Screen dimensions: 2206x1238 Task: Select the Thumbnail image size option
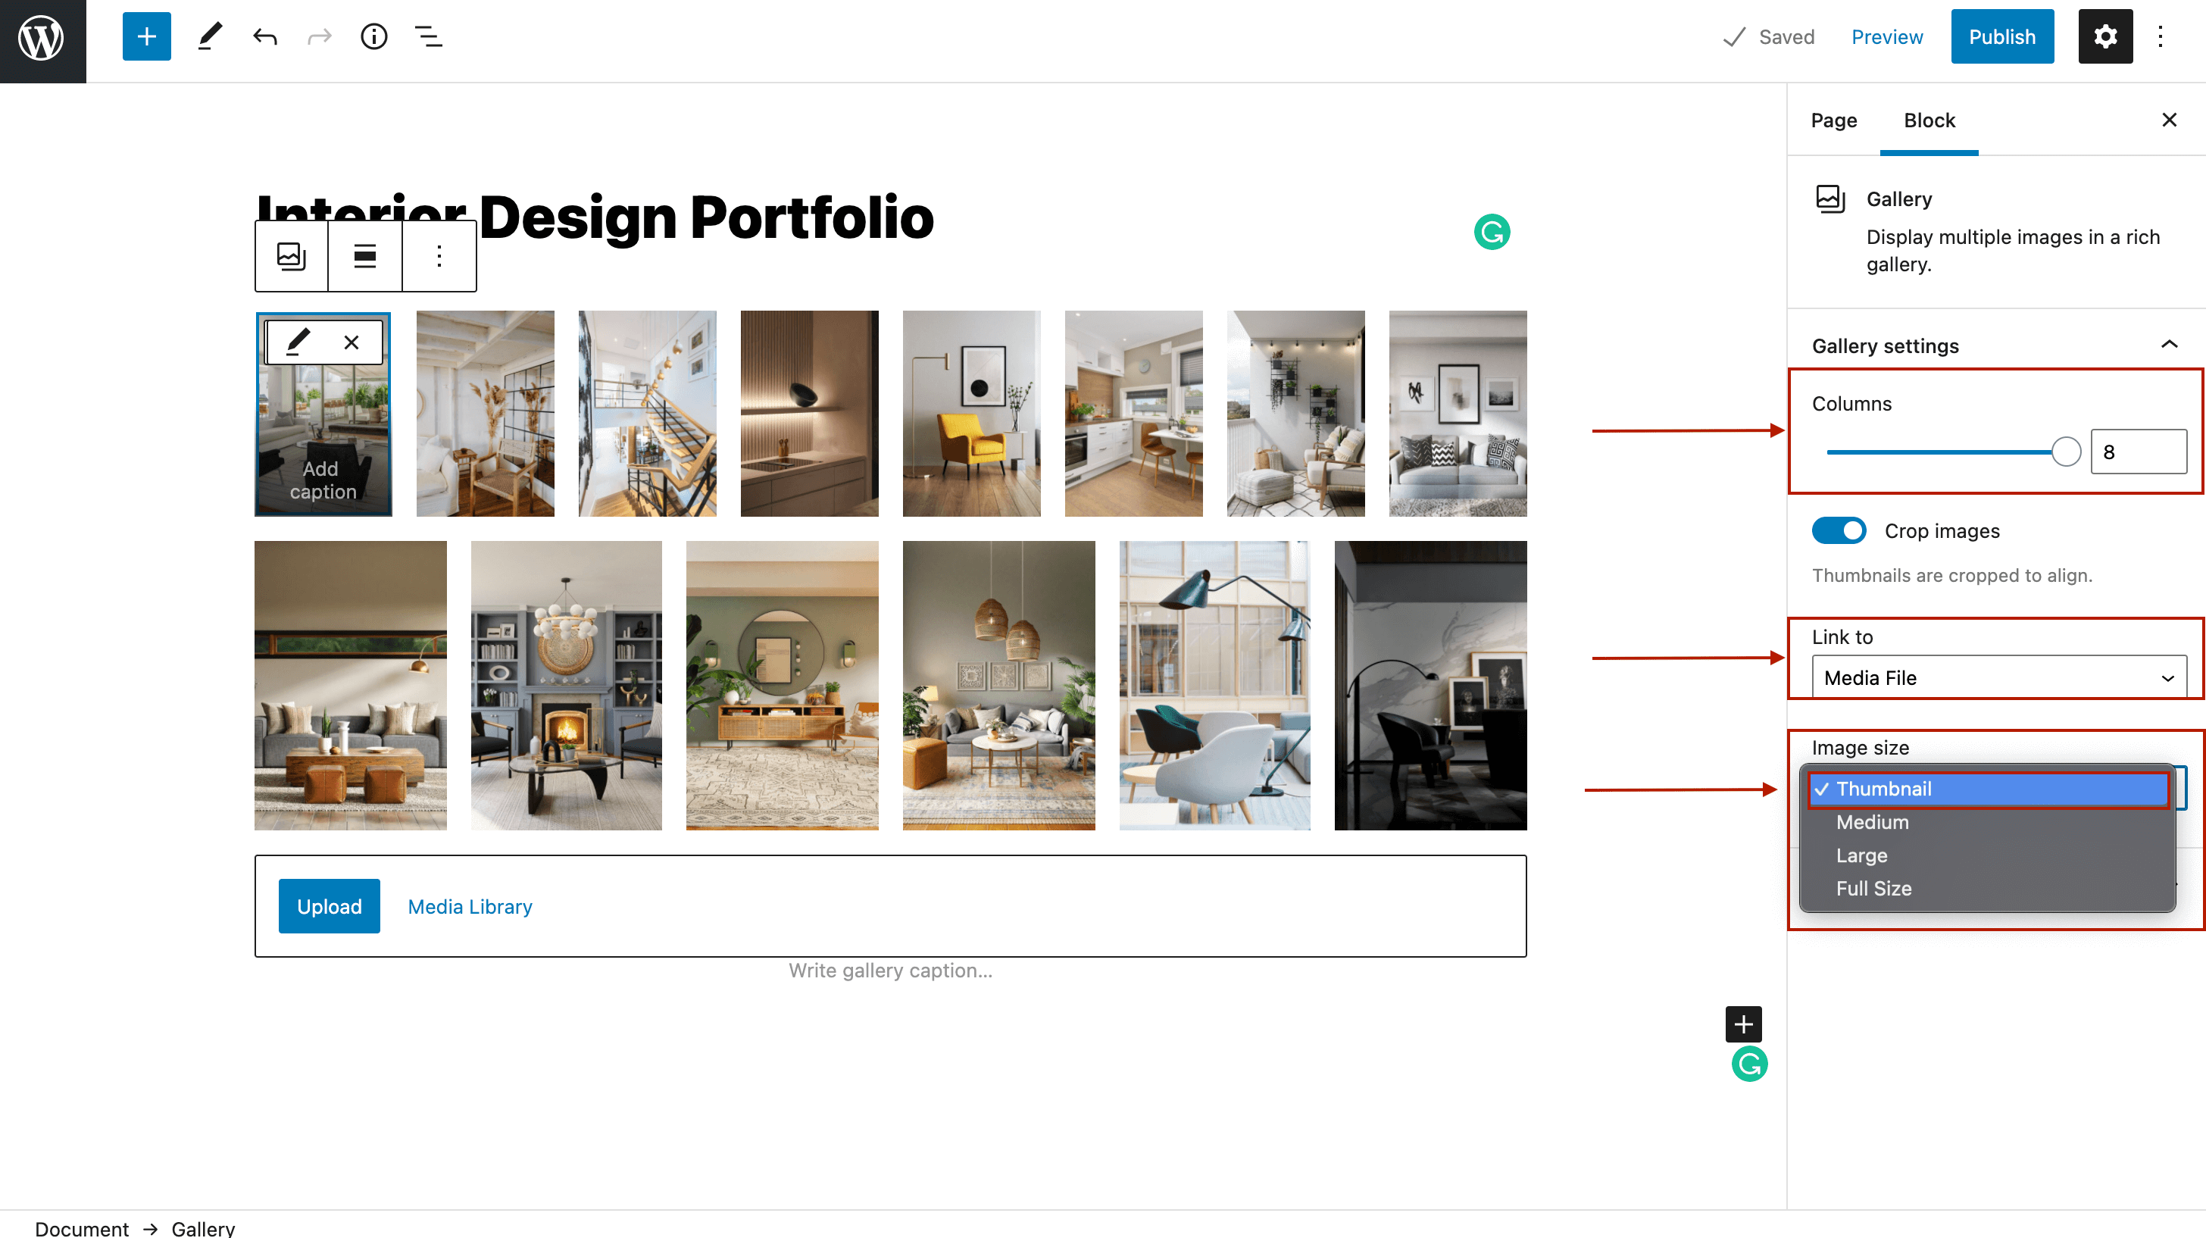pyautogui.click(x=1986, y=786)
